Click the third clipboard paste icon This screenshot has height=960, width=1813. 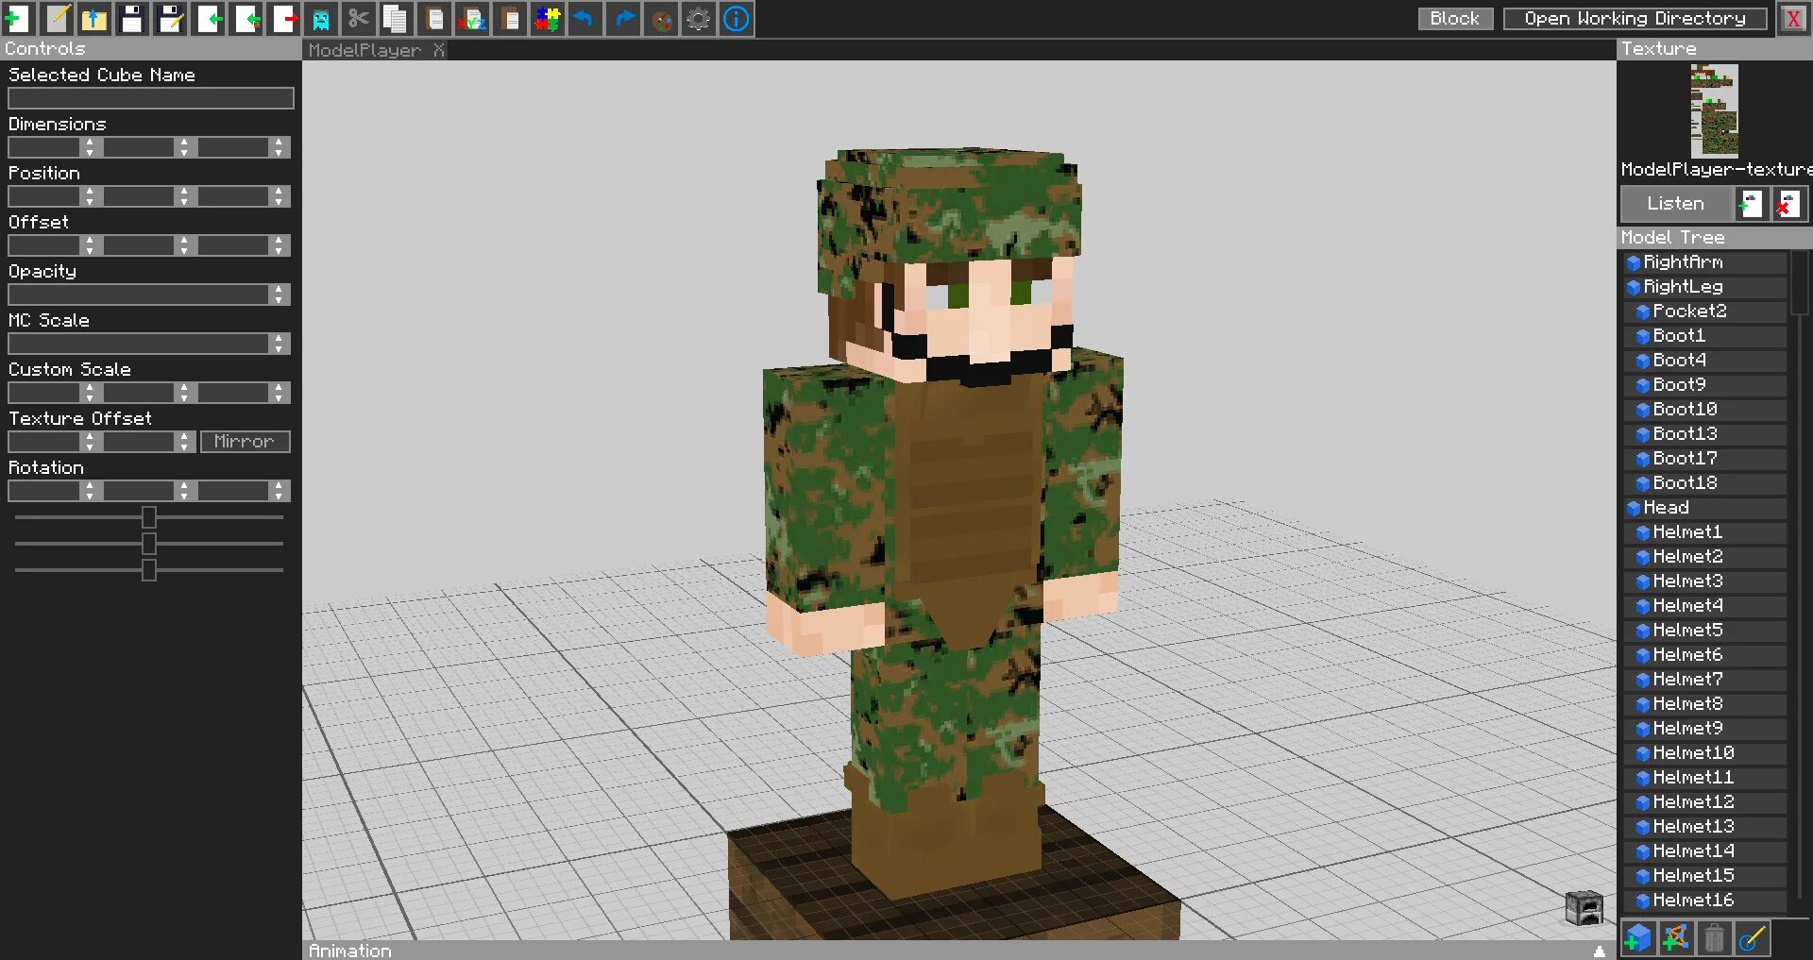[510, 18]
